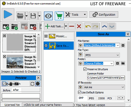This screenshot has width=131, height=107.
Task: Click add images icon with green plus
Action: pos(6,26)
